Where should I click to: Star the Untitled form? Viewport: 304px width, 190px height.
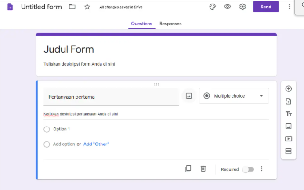tap(87, 7)
